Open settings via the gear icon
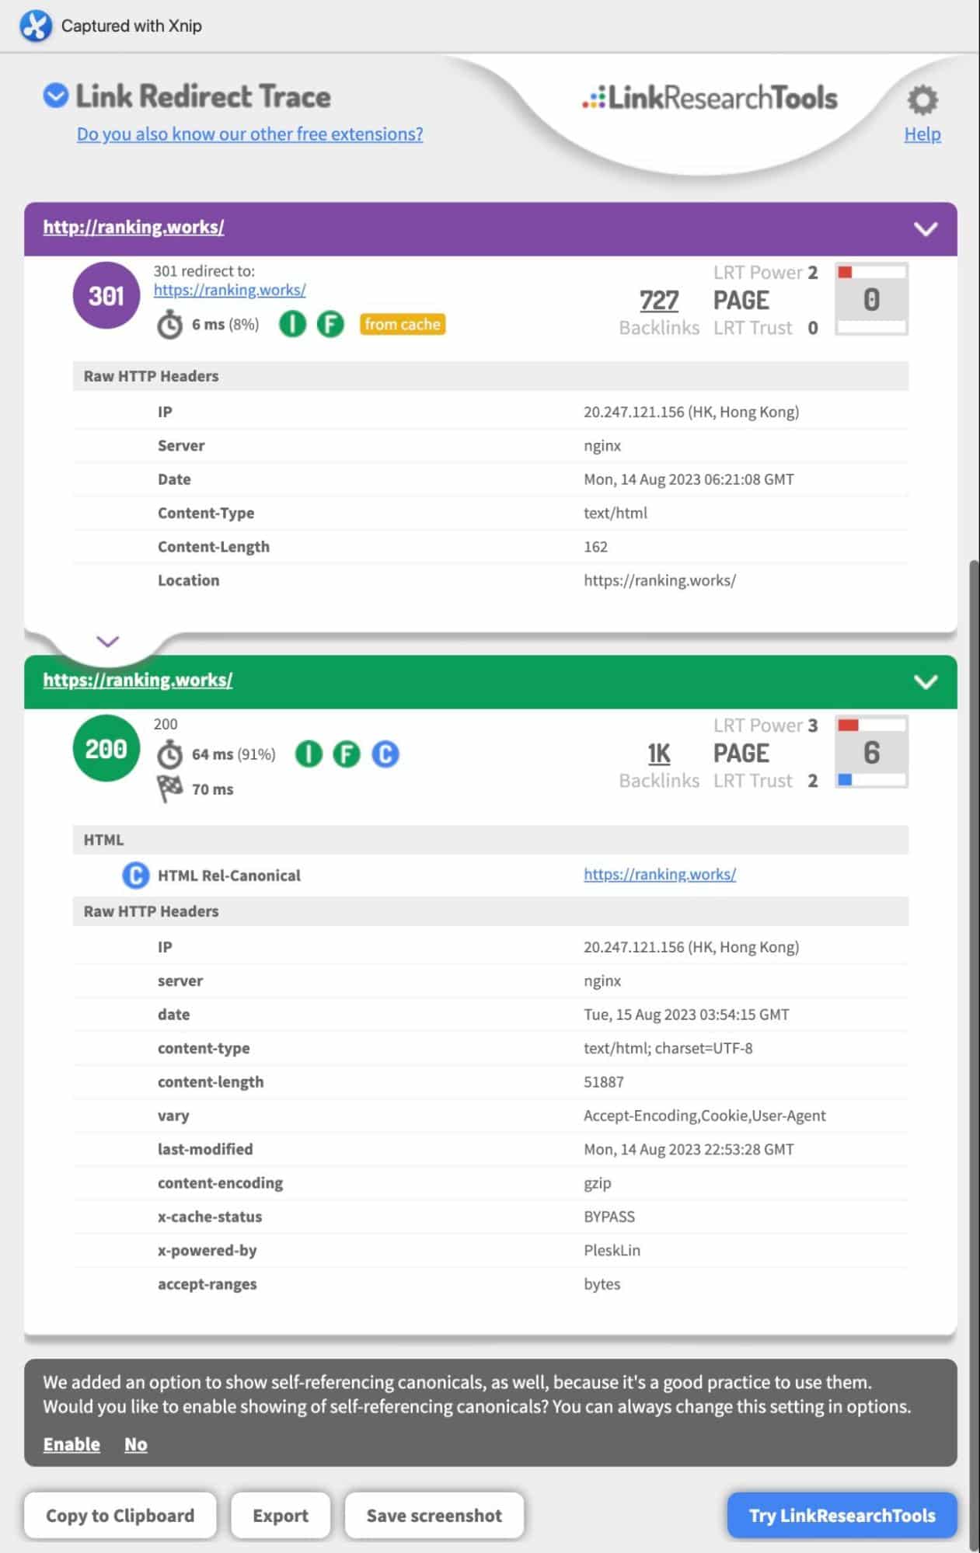 922,99
